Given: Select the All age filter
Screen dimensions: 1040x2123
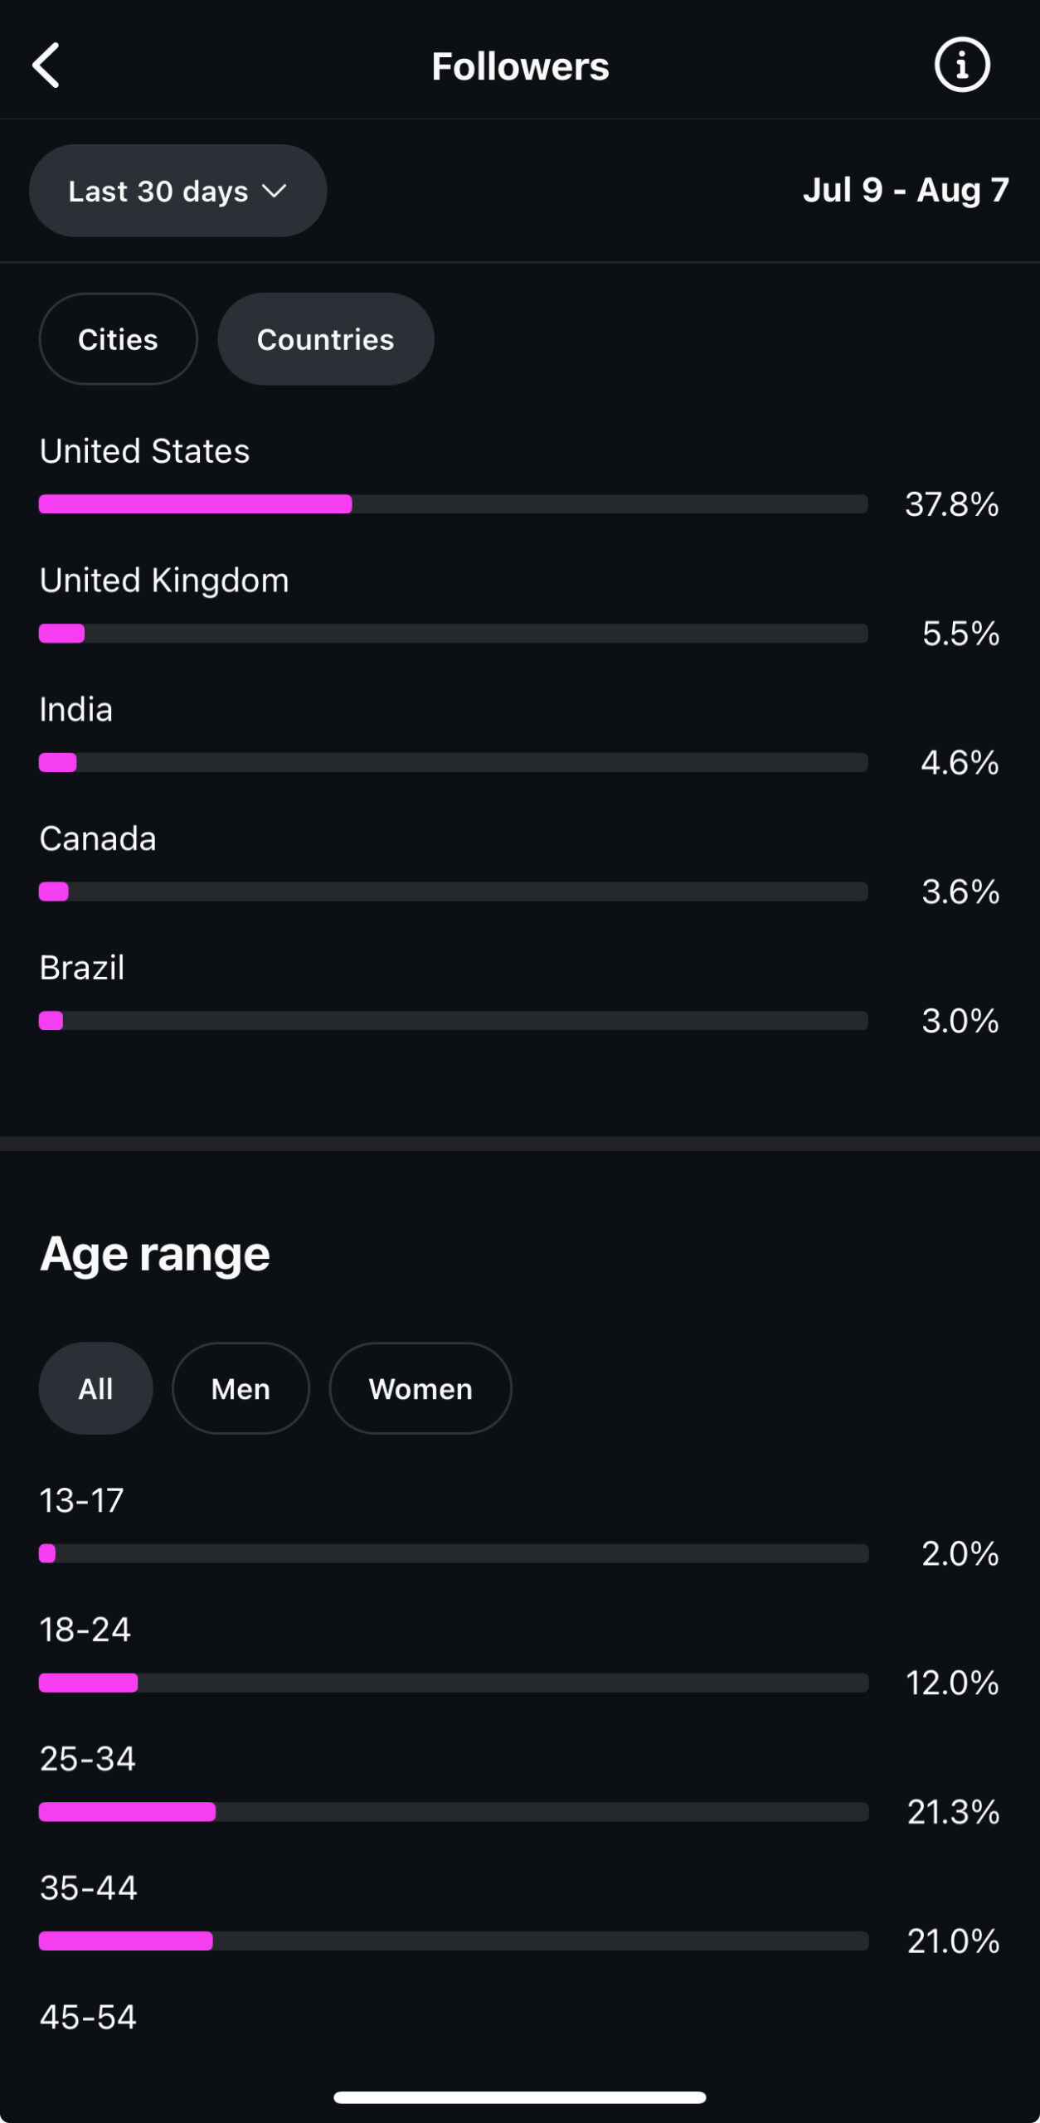Looking at the screenshot, I should [96, 1388].
